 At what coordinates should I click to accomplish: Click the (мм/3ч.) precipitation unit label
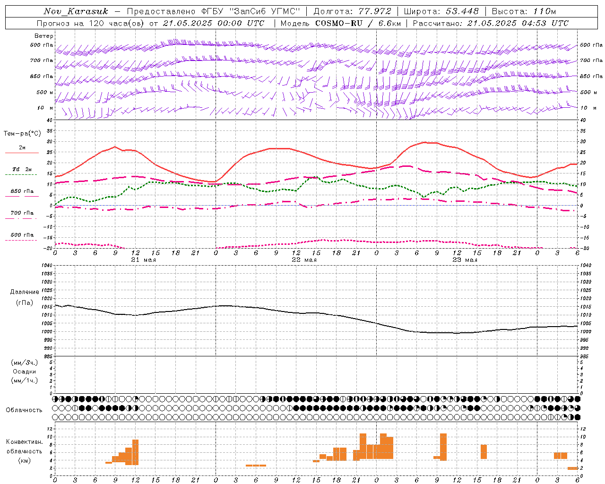pos(25,363)
